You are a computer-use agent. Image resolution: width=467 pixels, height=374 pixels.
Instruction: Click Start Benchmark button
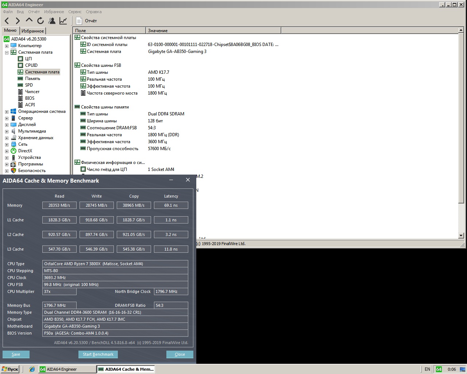click(98, 354)
